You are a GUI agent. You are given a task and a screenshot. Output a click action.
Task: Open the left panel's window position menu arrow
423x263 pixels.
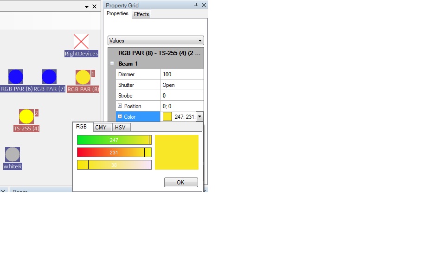pos(86,6)
